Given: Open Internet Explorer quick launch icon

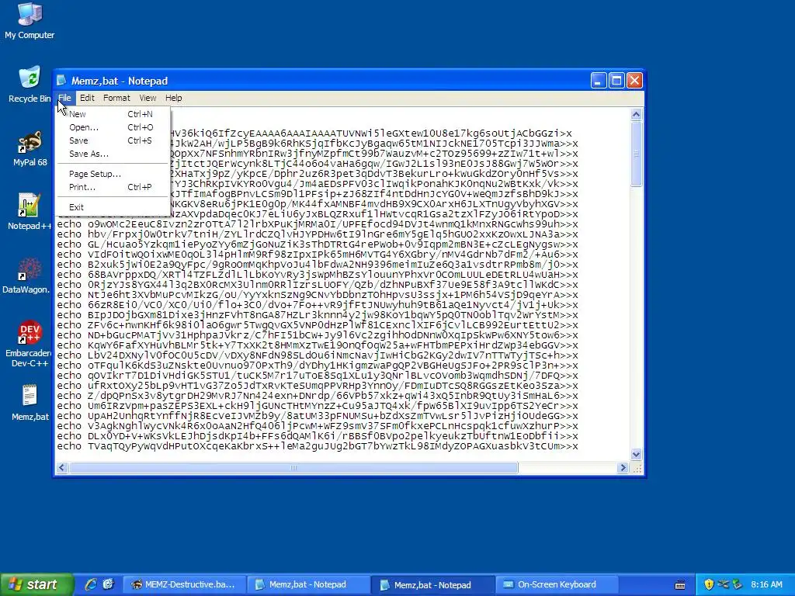Looking at the screenshot, I should point(91,584).
